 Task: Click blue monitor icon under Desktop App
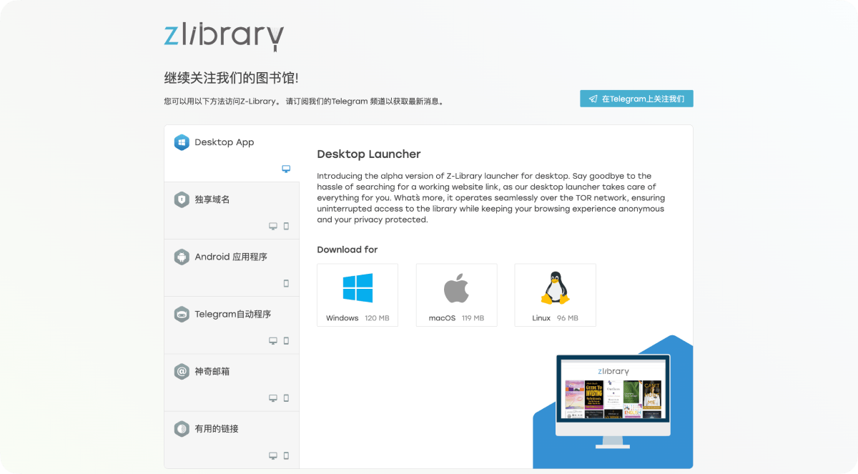[x=286, y=169]
